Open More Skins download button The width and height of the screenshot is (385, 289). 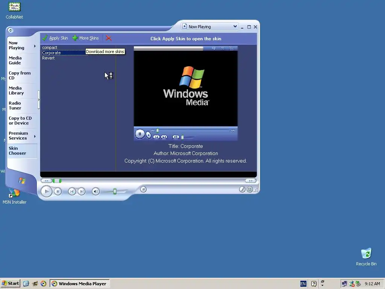[x=86, y=38]
